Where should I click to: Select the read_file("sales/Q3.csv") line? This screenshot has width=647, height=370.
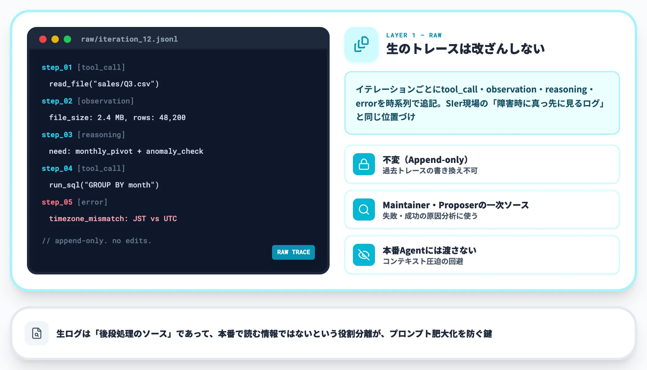pos(104,84)
